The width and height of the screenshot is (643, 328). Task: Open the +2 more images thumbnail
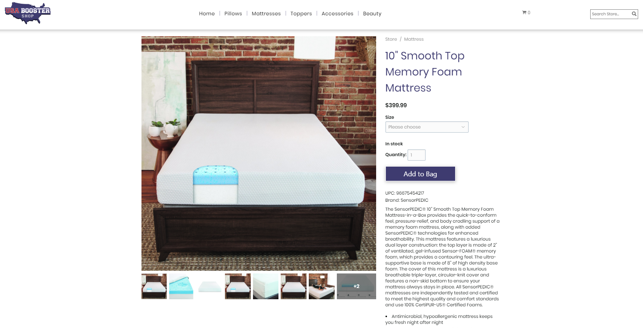356,287
